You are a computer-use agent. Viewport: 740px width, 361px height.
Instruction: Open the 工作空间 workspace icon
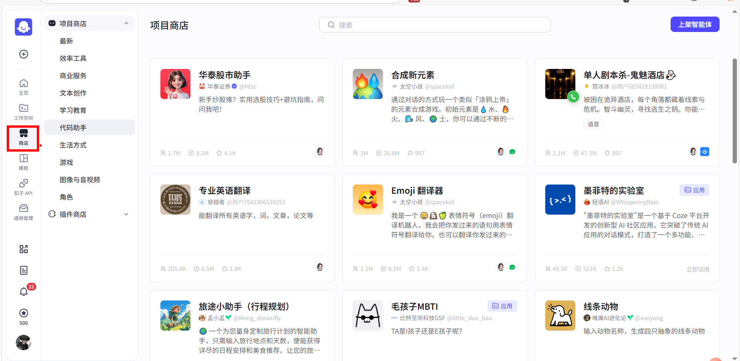point(24,112)
